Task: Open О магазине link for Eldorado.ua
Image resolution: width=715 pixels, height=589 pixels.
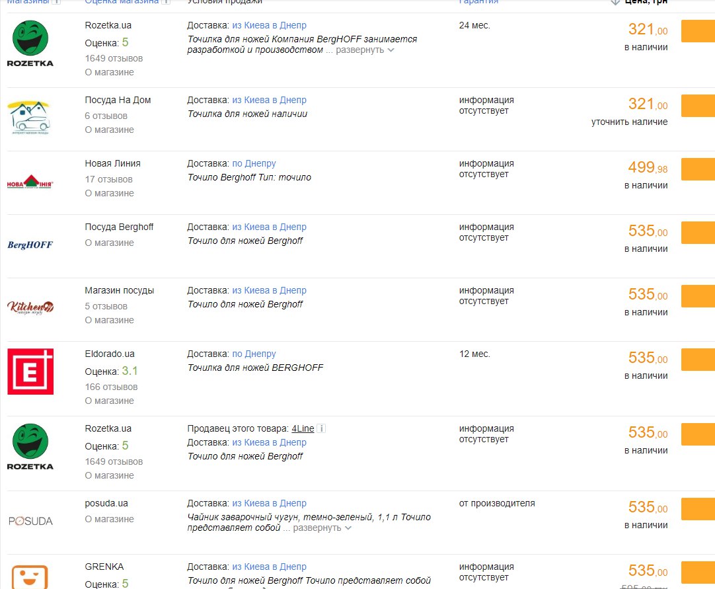Action: click(110, 401)
